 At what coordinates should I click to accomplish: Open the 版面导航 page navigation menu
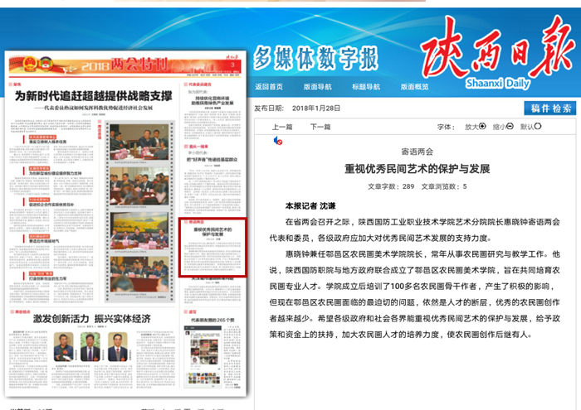pyautogui.click(x=317, y=87)
